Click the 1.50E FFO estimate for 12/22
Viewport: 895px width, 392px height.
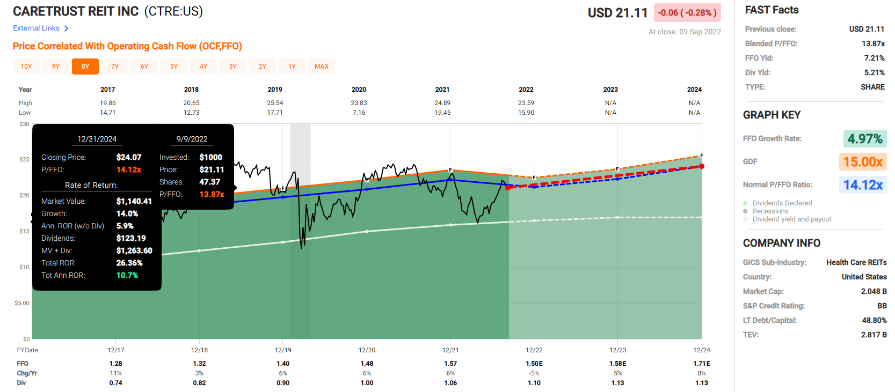[x=534, y=364]
